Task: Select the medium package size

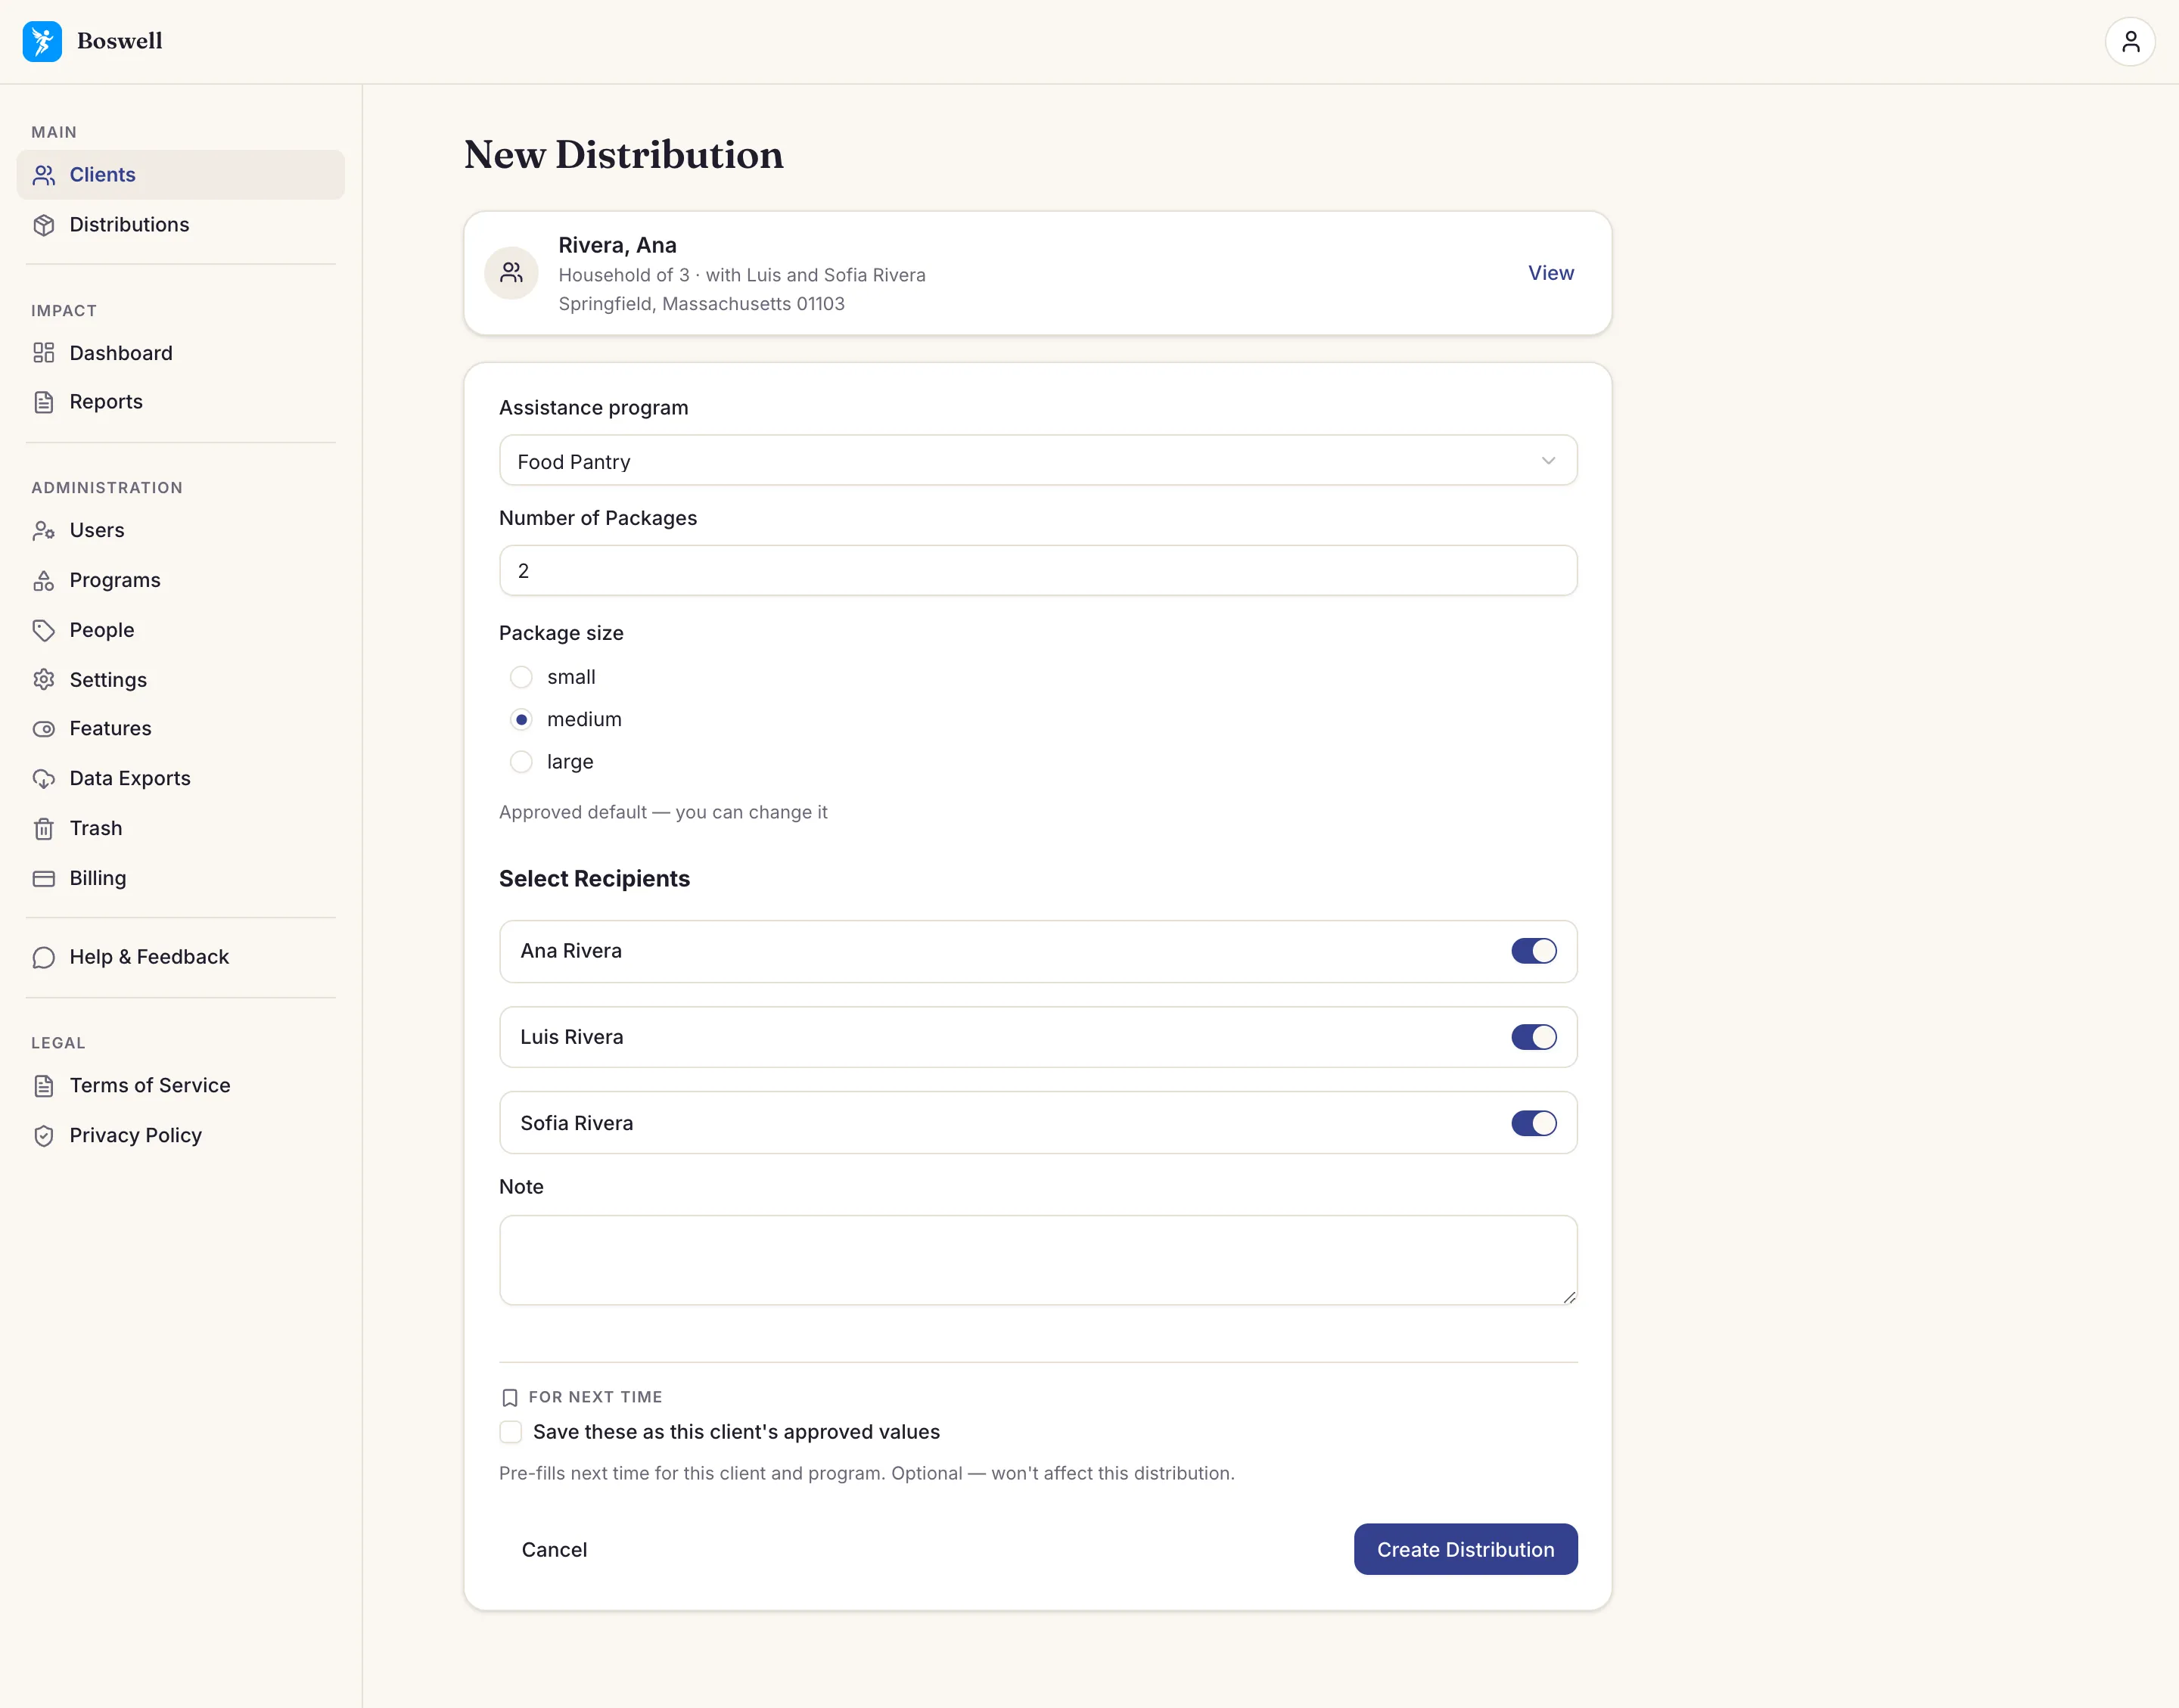Action: pos(521,720)
